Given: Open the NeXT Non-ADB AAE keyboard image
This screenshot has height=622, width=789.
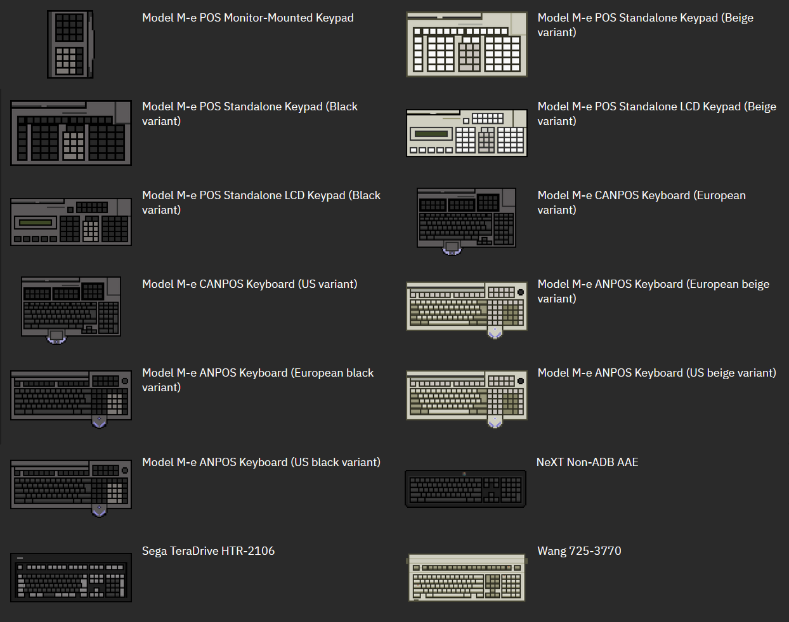Looking at the screenshot, I should 465,488.
